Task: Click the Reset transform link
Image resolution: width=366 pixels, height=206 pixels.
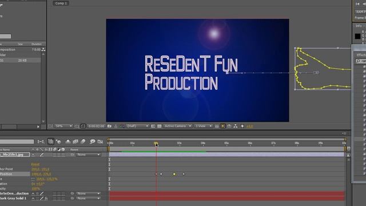Action: click(x=35, y=164)
